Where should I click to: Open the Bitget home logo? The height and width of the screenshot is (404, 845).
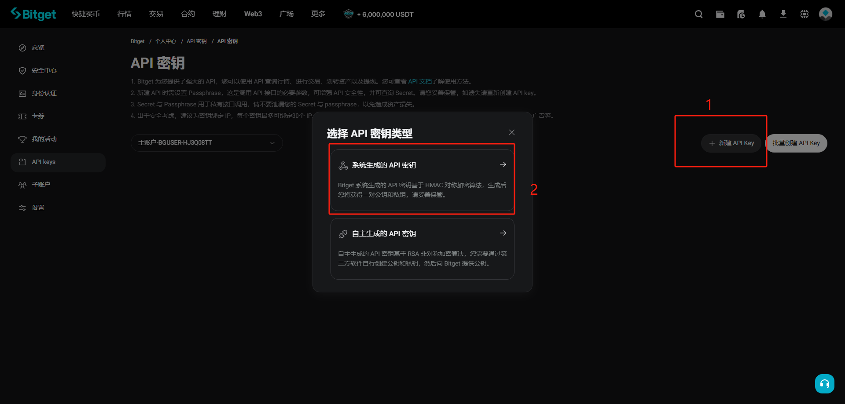pos(33,14)
